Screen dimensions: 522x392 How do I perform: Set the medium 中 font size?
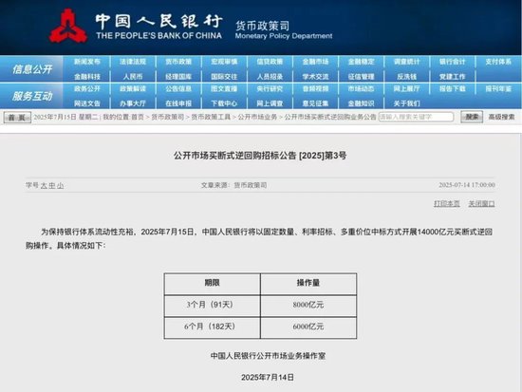(52, 186)
